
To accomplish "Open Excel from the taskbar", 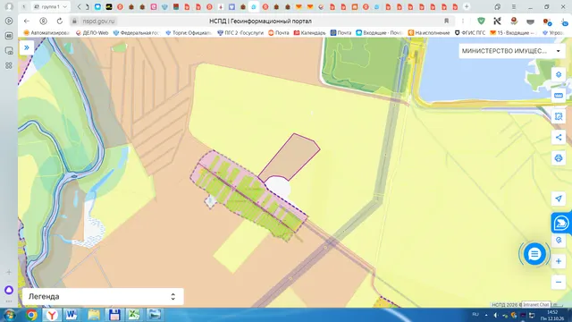I will [x=133, y=315].
